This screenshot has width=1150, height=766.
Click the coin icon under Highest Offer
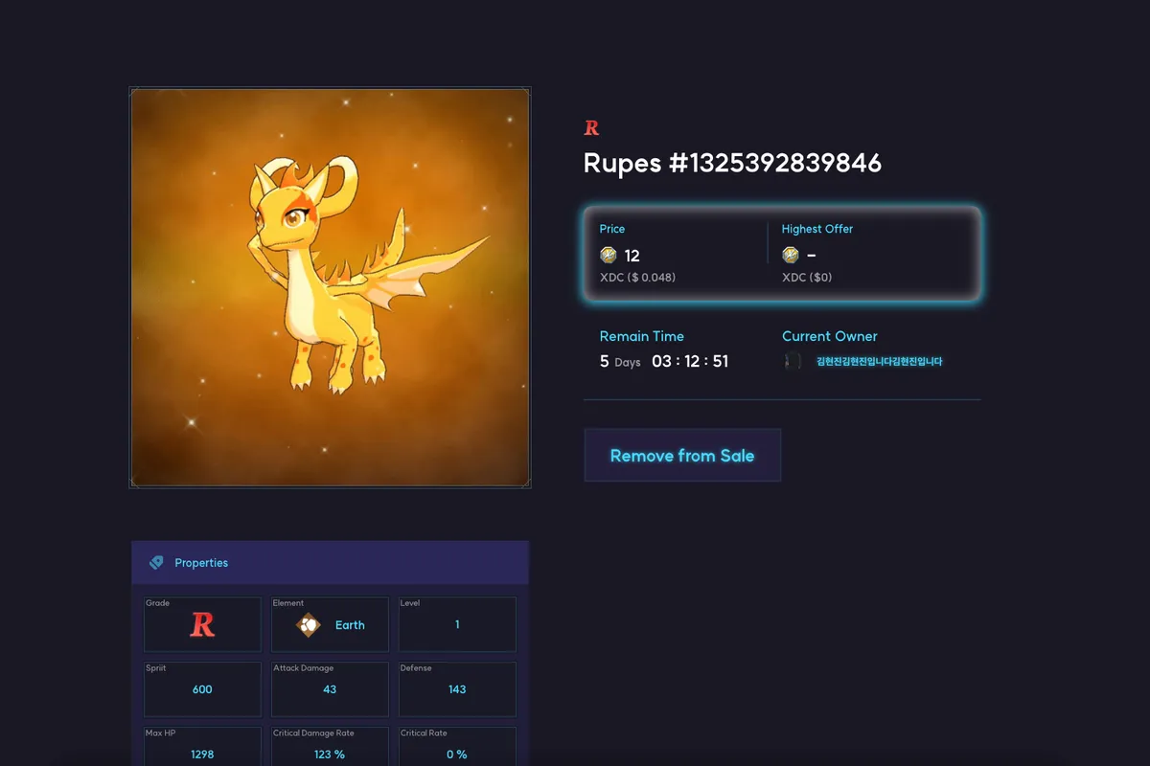pyautogui.click(x=790, y=255)
